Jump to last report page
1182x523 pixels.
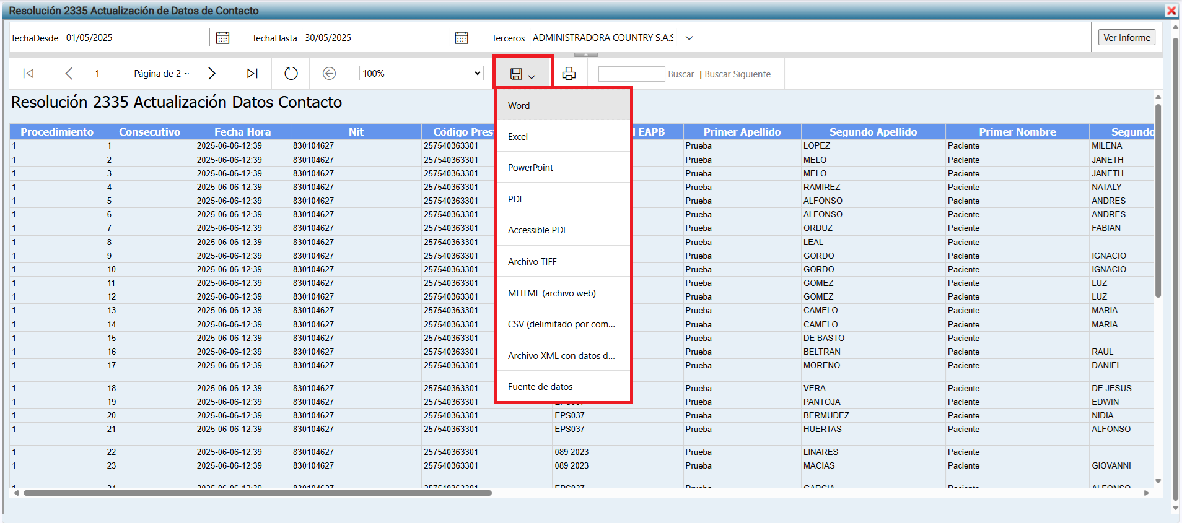(252, 74)
